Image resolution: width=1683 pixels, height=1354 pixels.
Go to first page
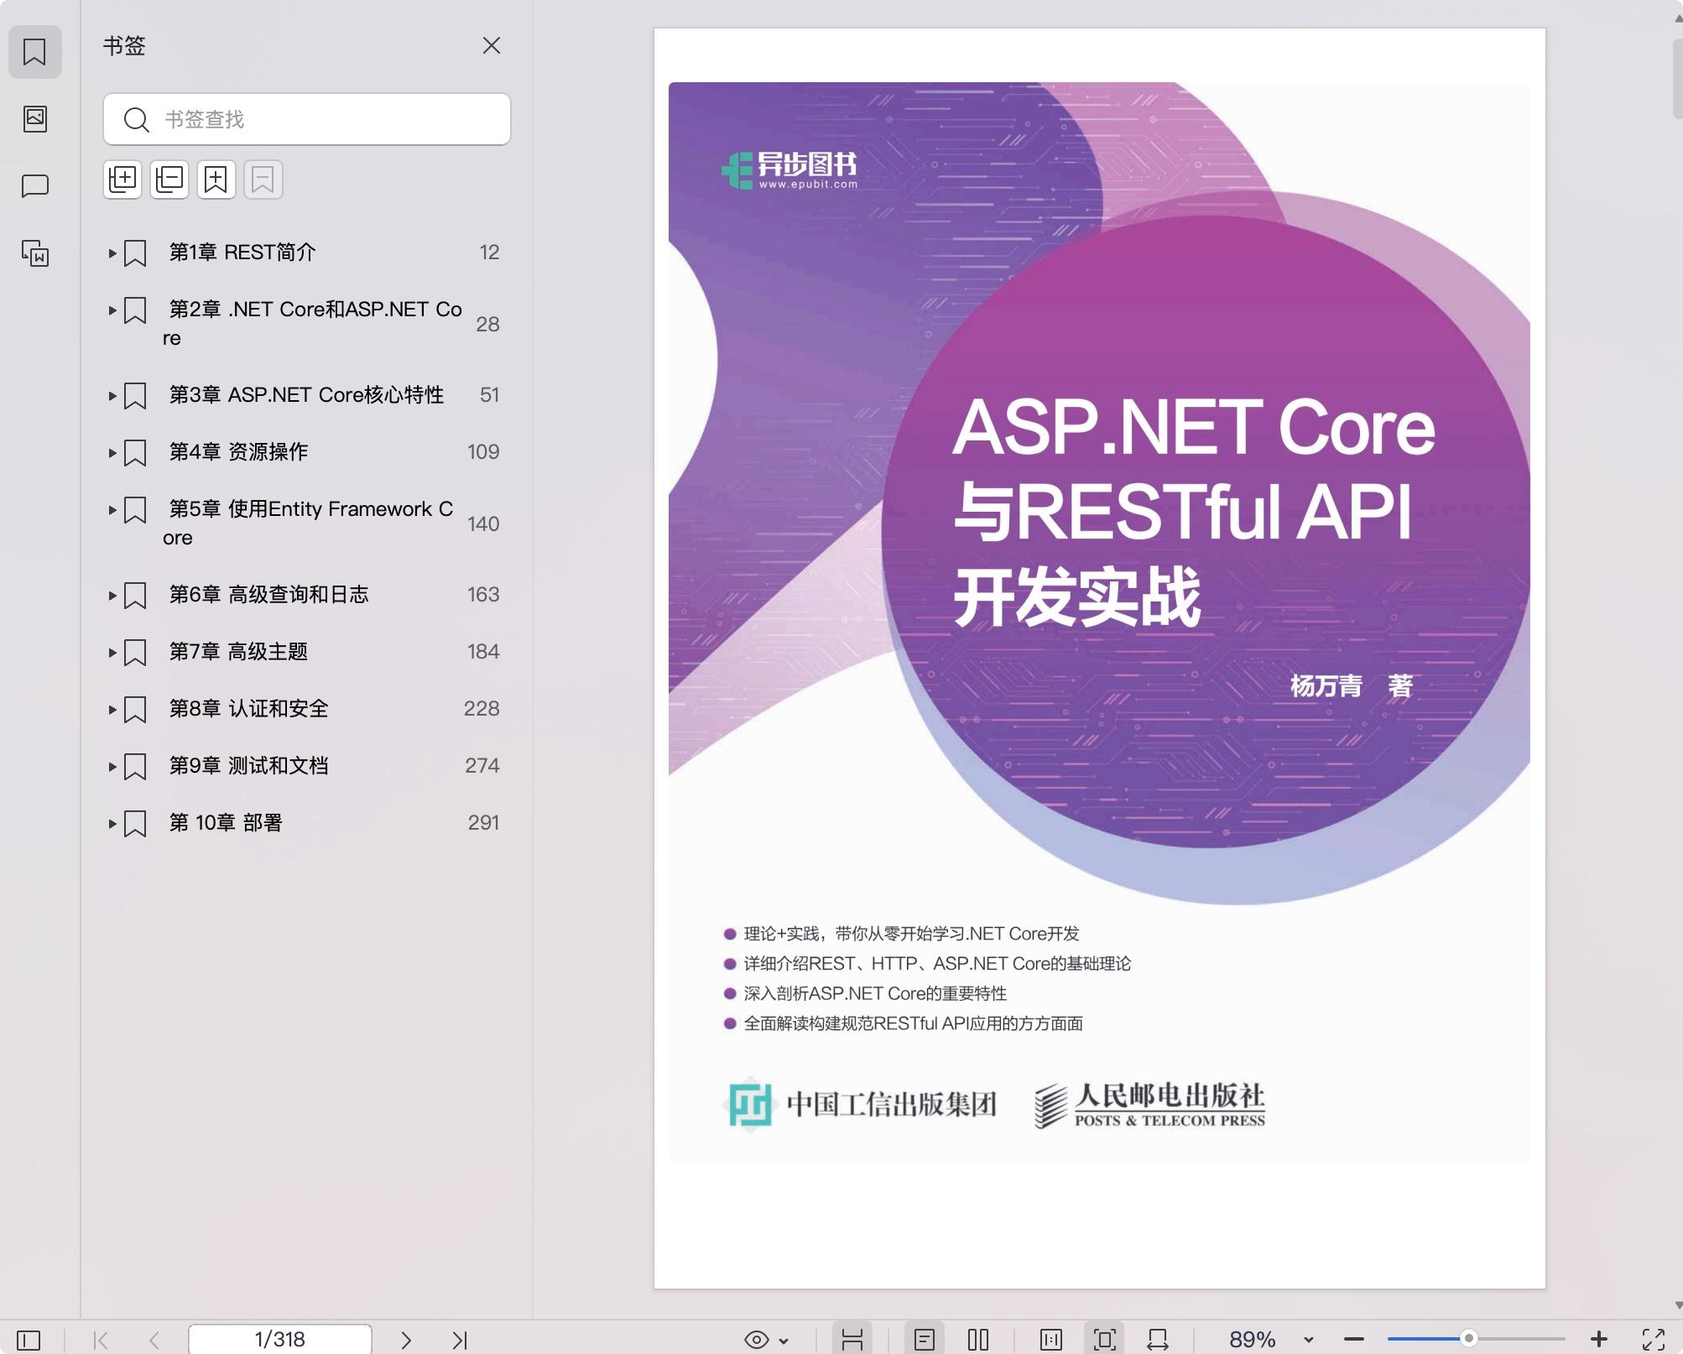(101, 1340)
